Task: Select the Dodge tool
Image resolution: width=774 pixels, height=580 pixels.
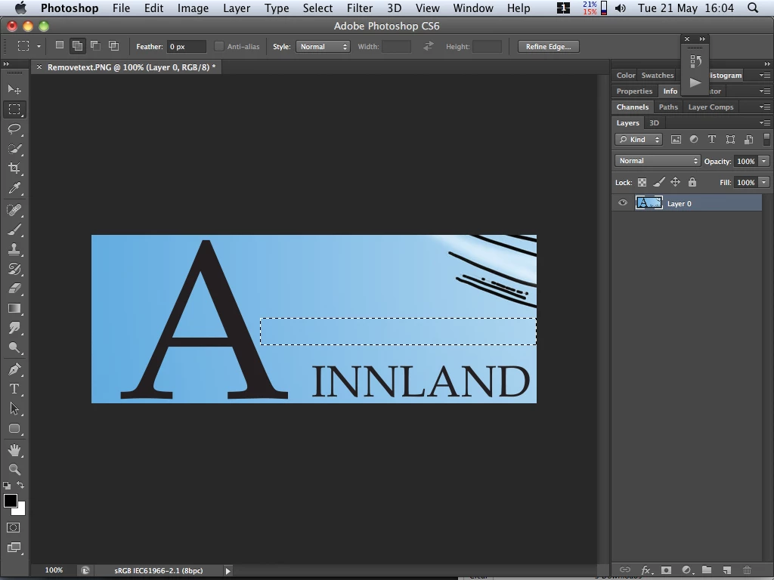Action: pyautogui.click(x=14, y=347)
